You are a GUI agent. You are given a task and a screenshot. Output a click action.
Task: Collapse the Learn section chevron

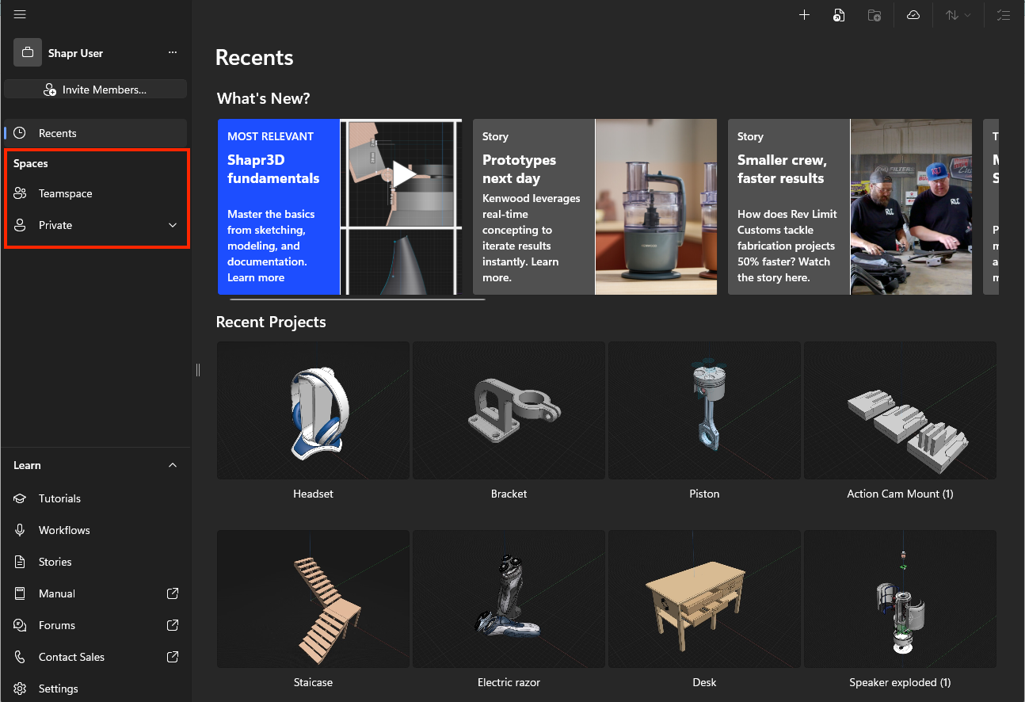click(x=173, y=465)
